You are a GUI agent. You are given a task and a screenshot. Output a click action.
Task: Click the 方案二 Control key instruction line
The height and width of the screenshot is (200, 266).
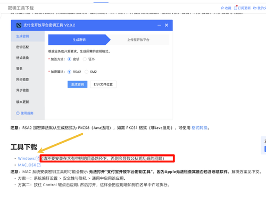tap(94, 185)
